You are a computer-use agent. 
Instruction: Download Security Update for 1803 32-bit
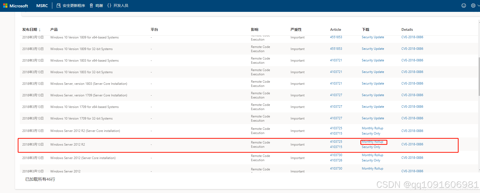(x=373, y=72)
